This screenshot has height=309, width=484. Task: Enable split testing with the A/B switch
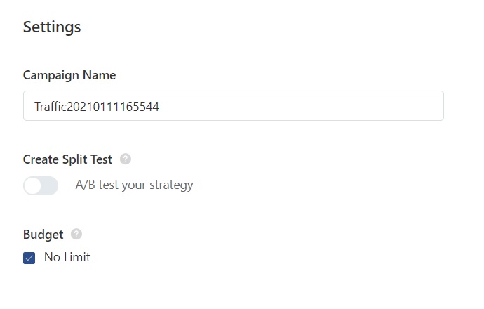[x=41, y=185]
